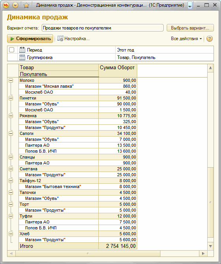Click the horizontal scrollbar thumb

[88, 253]
